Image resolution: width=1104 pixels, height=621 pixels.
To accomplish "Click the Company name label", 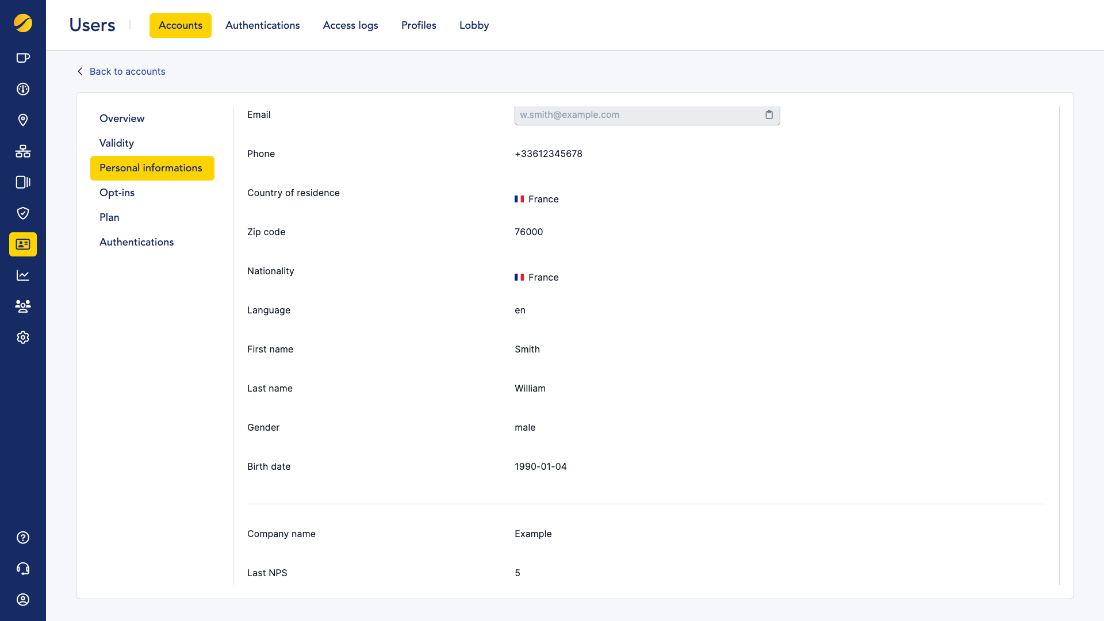I will (x=281, y=534).
